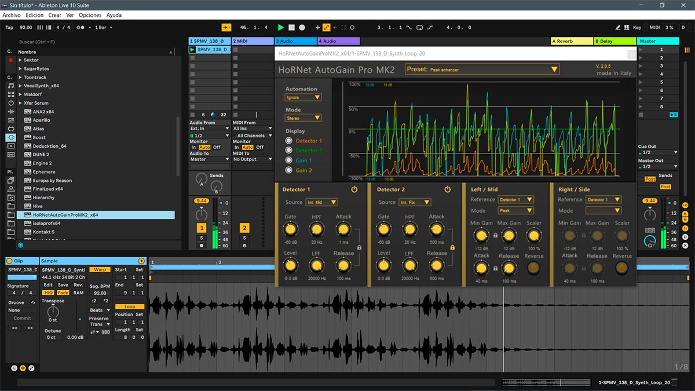This screenshot has height=391, width=695.
Task: Click the clip activator circle in Clip header
Action: point(9,261)
